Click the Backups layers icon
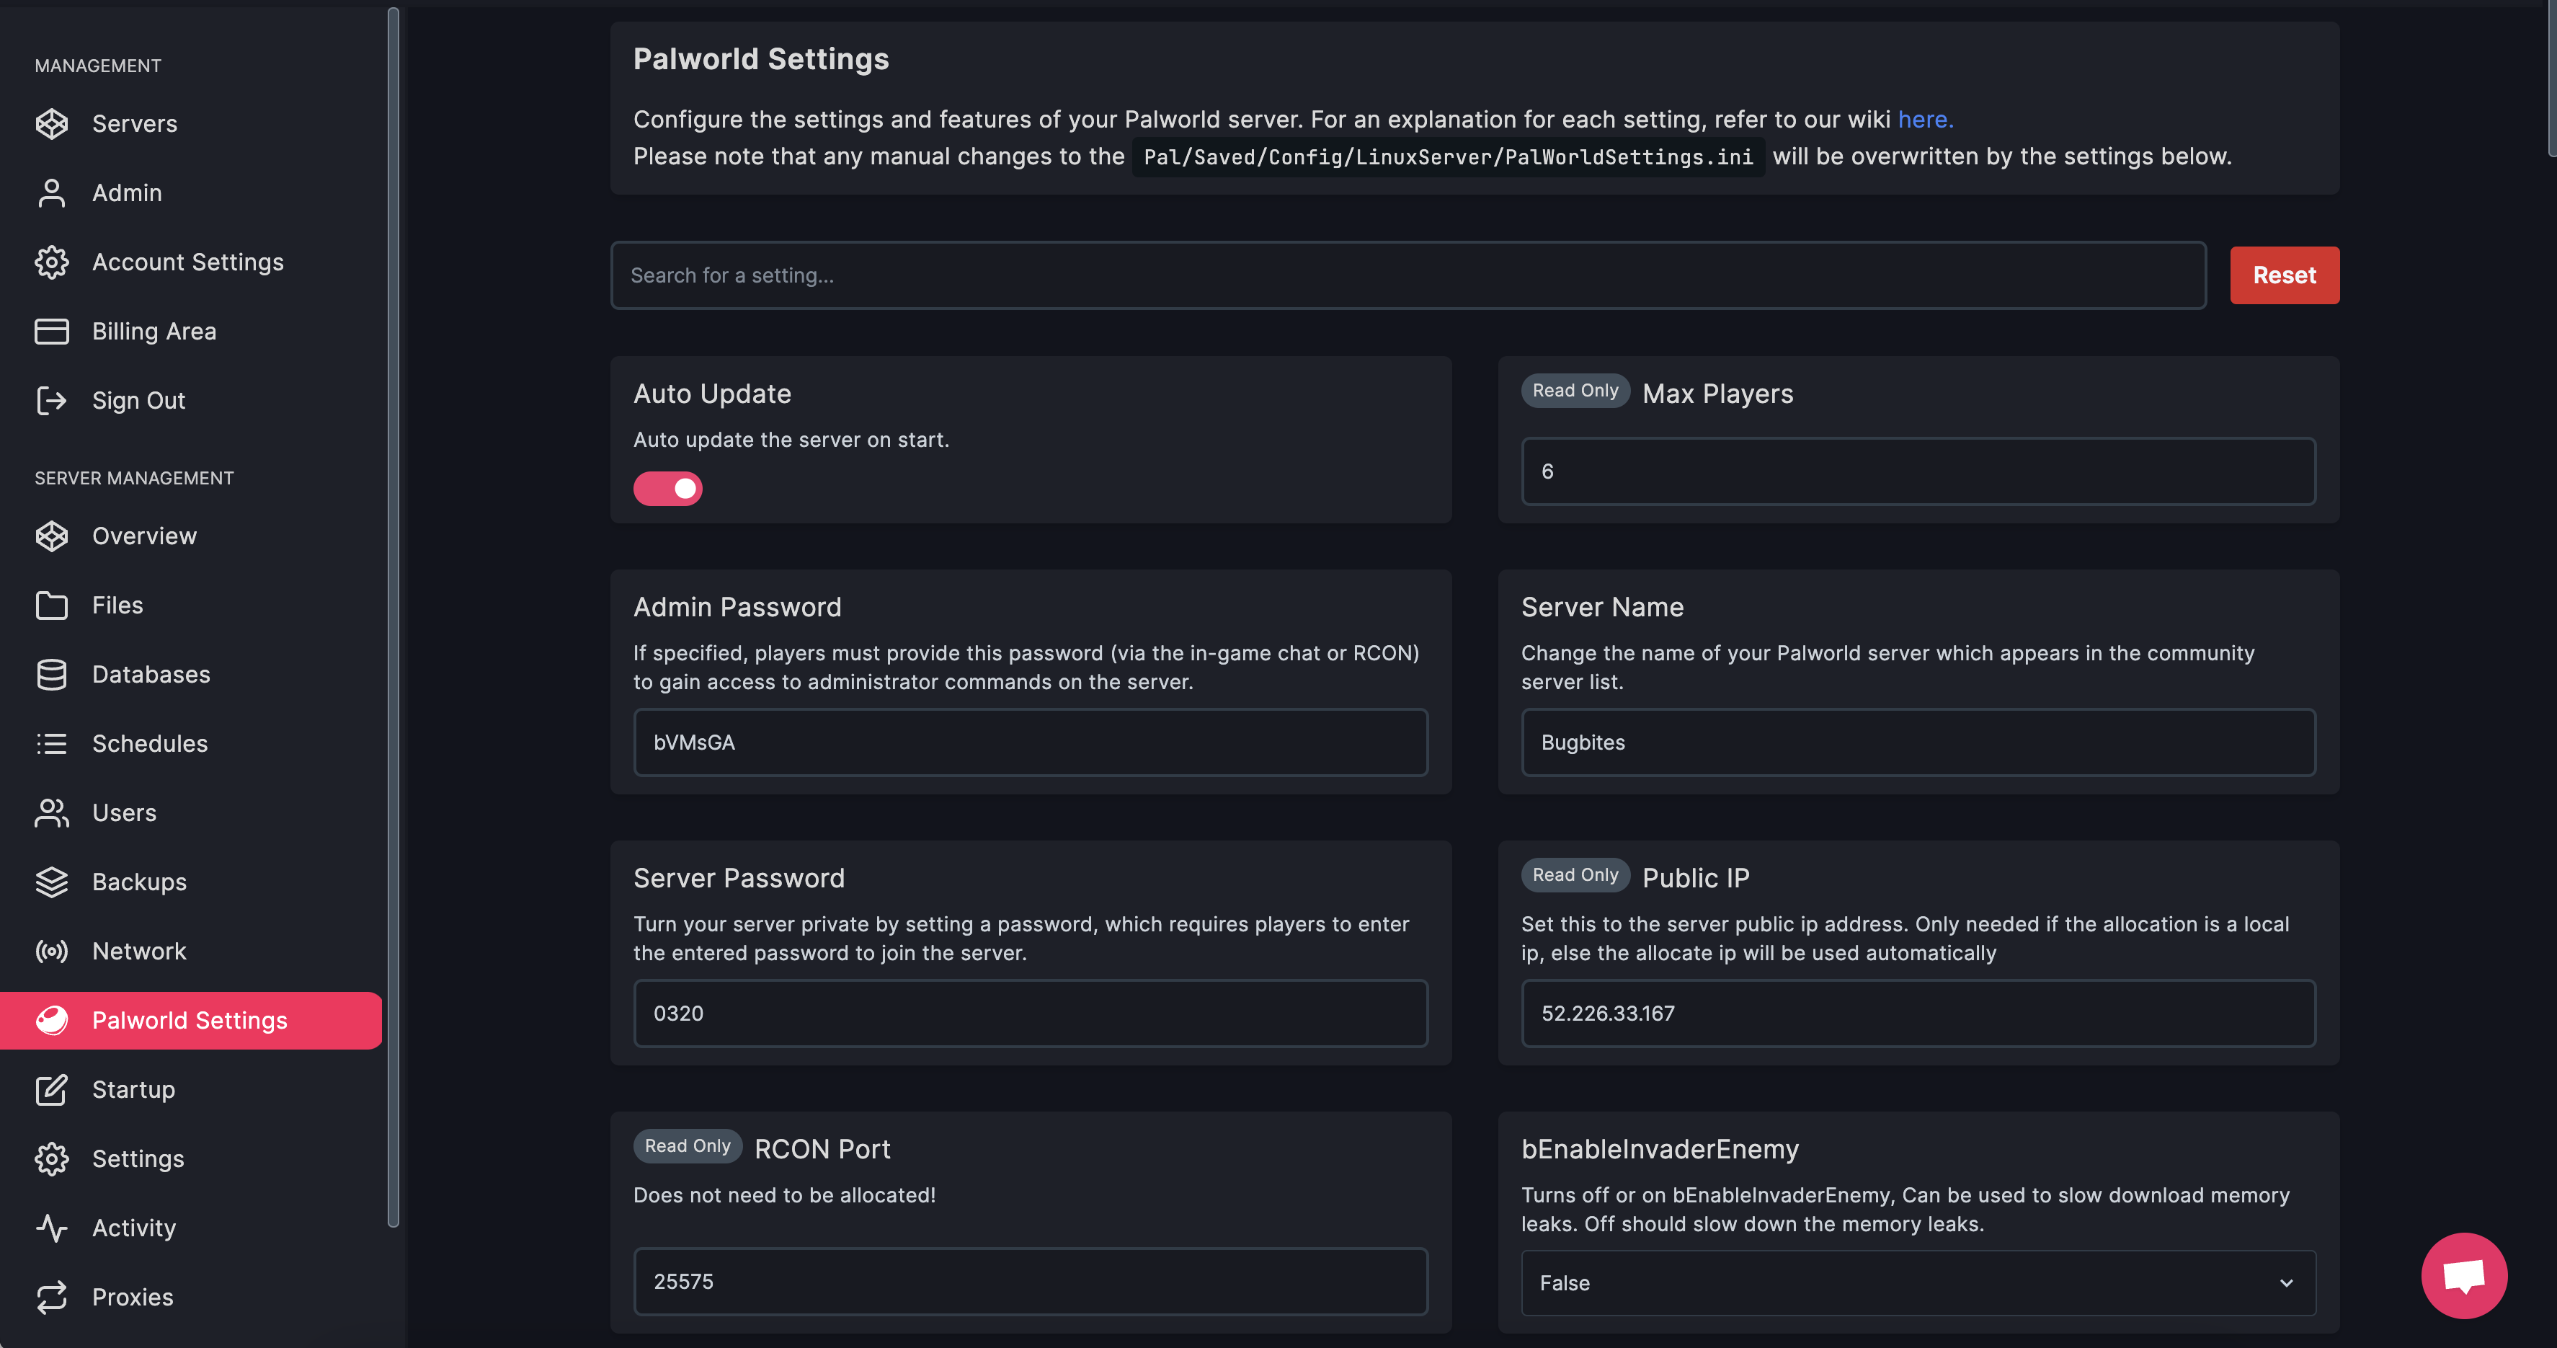This screenshot has width=2557, height=1348. (52, 882)
